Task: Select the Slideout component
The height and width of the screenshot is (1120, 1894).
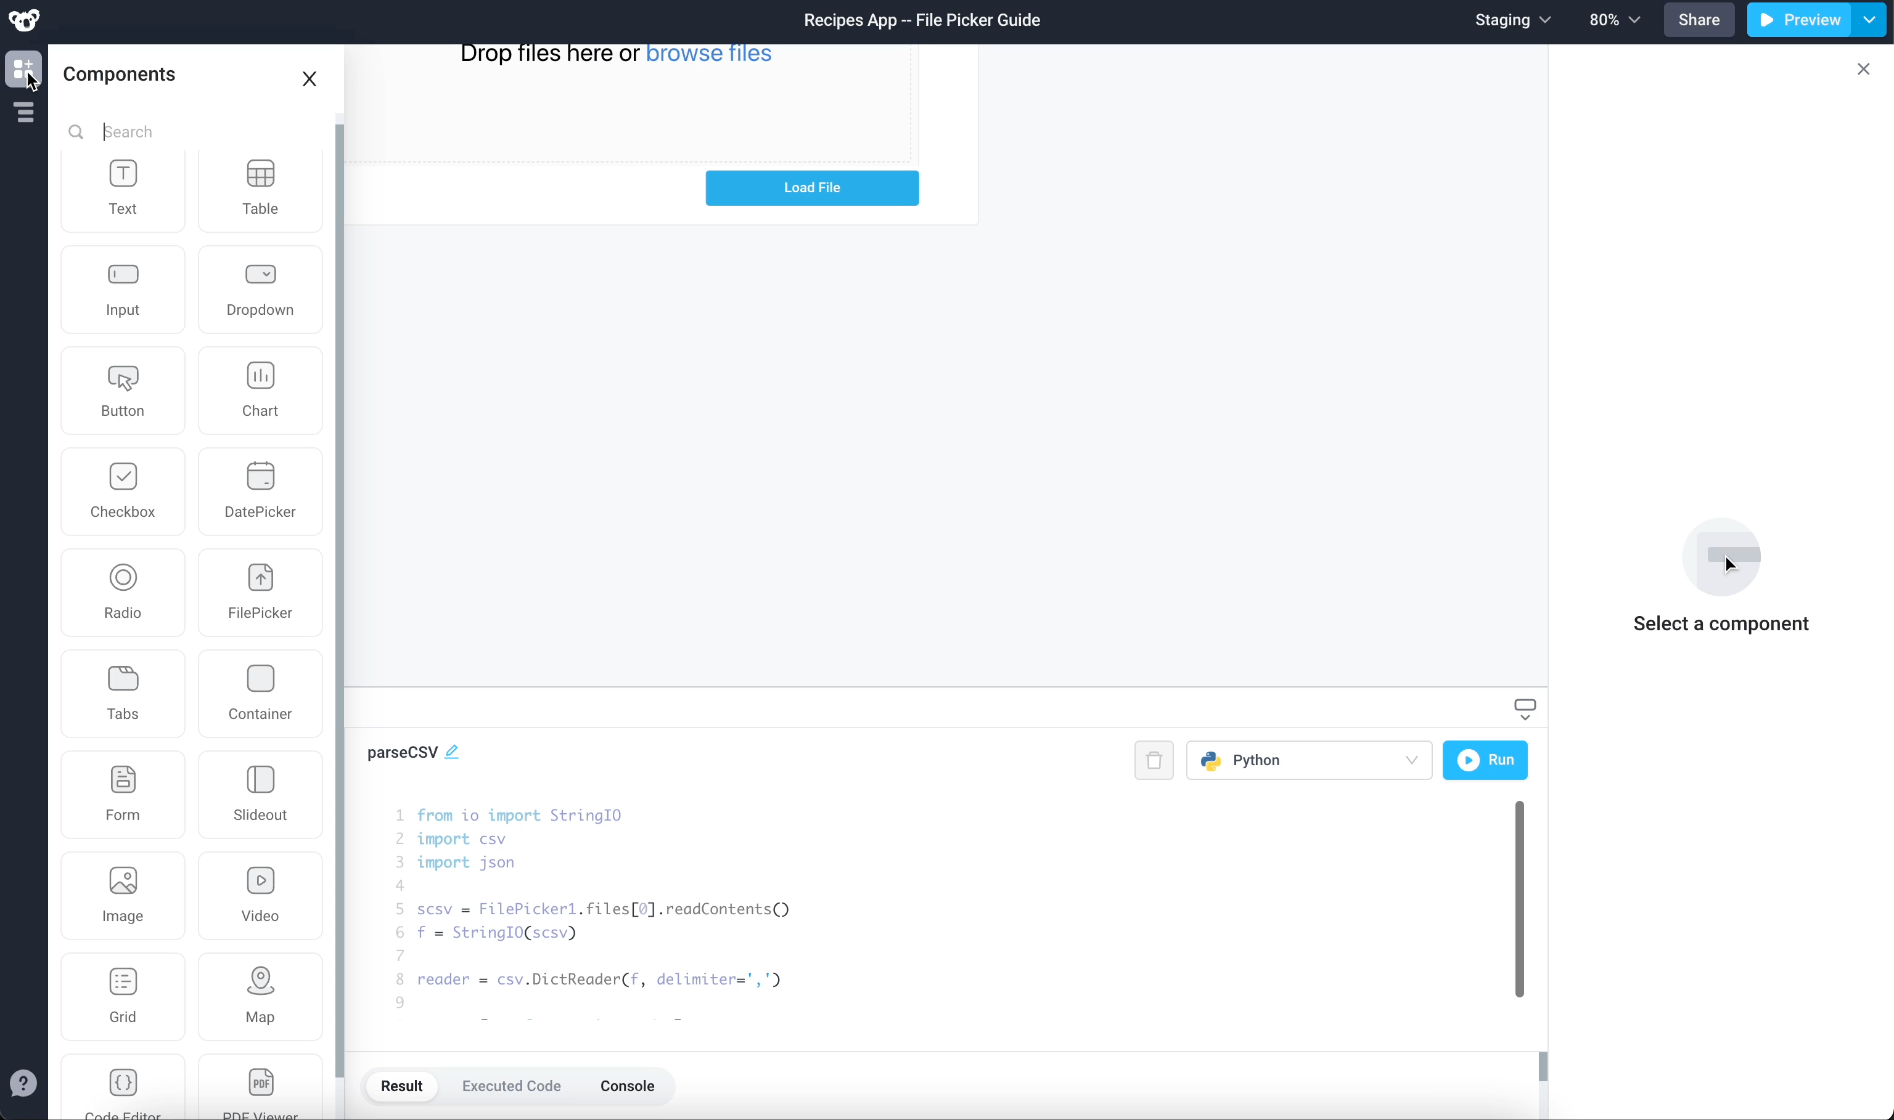Action: (260, 794)
